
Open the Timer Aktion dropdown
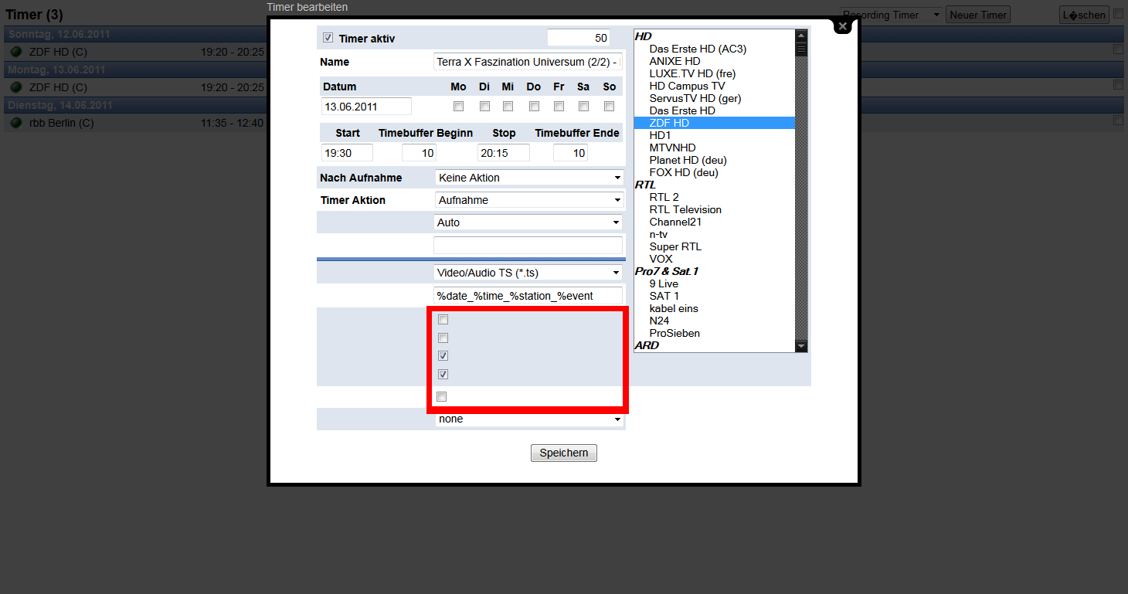[529, 200]
